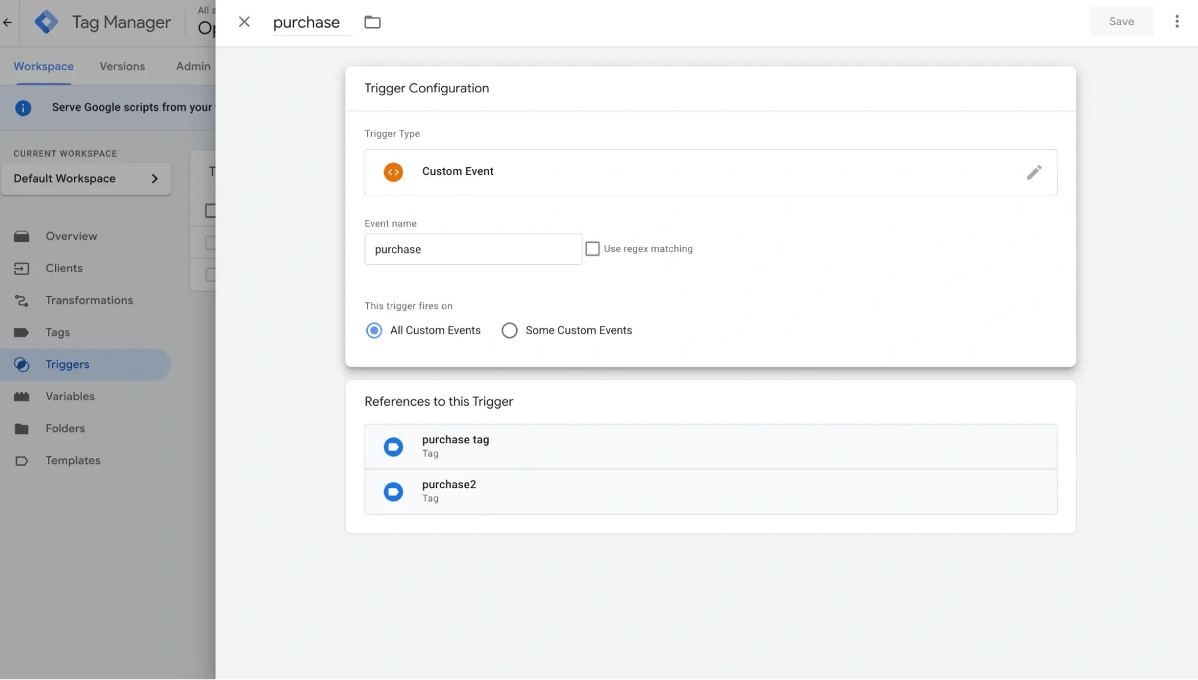Open Folders in the sidebar
Screen dimensions: 1198x680
[x=85, y=428]
